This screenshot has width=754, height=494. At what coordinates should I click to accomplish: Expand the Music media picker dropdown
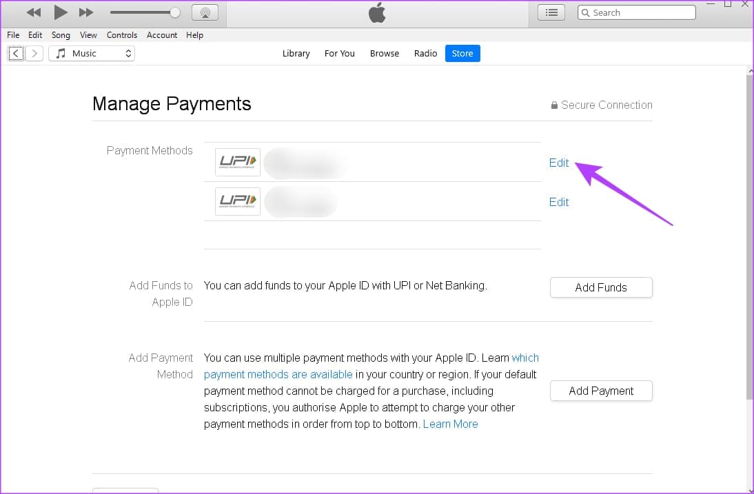click(x=92, y=53)
